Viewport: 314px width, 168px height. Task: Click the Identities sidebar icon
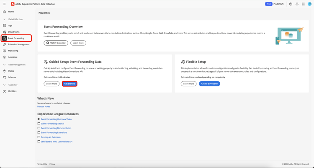(5, 91)
